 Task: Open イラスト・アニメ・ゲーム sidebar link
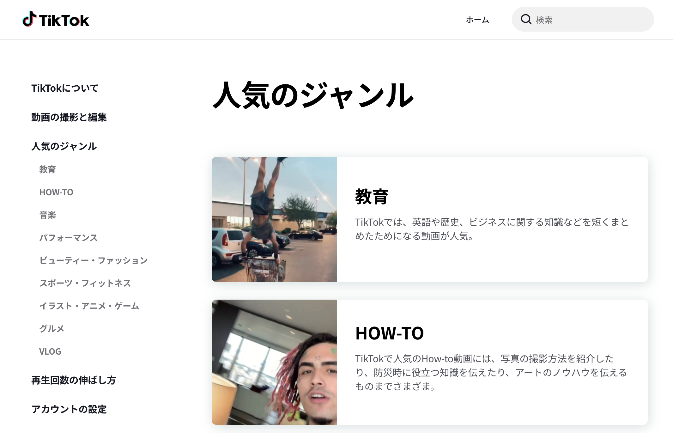(89, 306)
